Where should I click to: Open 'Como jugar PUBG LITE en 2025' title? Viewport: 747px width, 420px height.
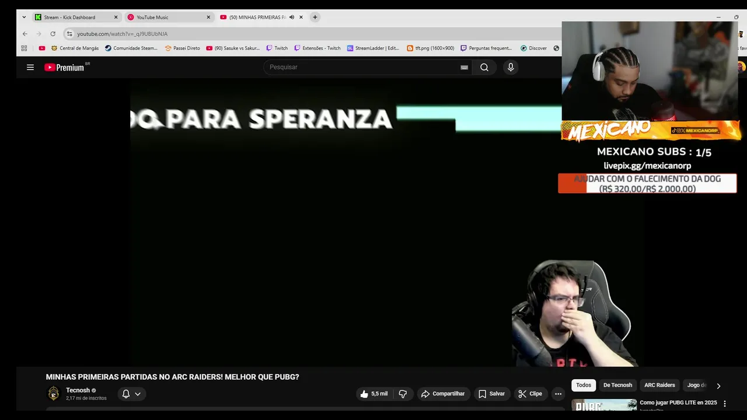(x=678, y=402)
